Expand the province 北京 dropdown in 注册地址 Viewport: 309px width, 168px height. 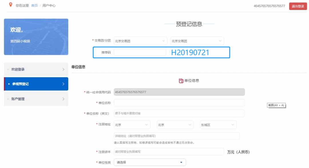[x=132, y=125]
